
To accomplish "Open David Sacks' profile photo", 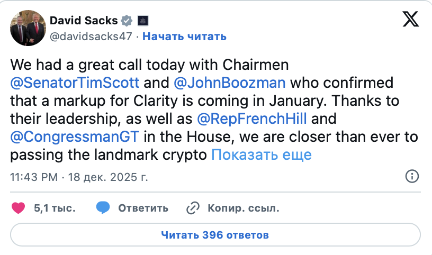I will (x=28, y=27).
